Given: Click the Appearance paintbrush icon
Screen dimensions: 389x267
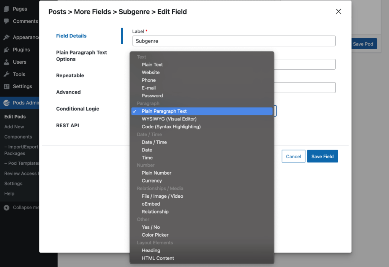Looking at the screenshot, I should [x=6, y=37].
